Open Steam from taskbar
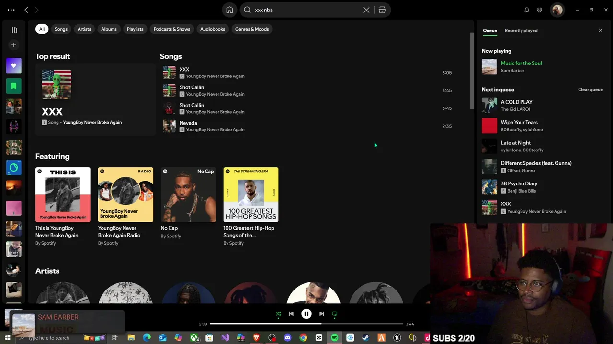The height and width of the screenshot is (344, 613). (366, 338)
